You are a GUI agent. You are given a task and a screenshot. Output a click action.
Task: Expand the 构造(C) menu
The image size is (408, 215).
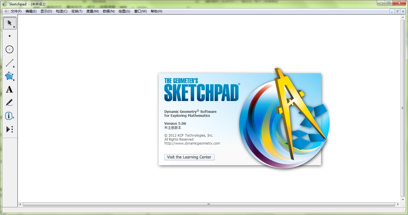(61, 11)
